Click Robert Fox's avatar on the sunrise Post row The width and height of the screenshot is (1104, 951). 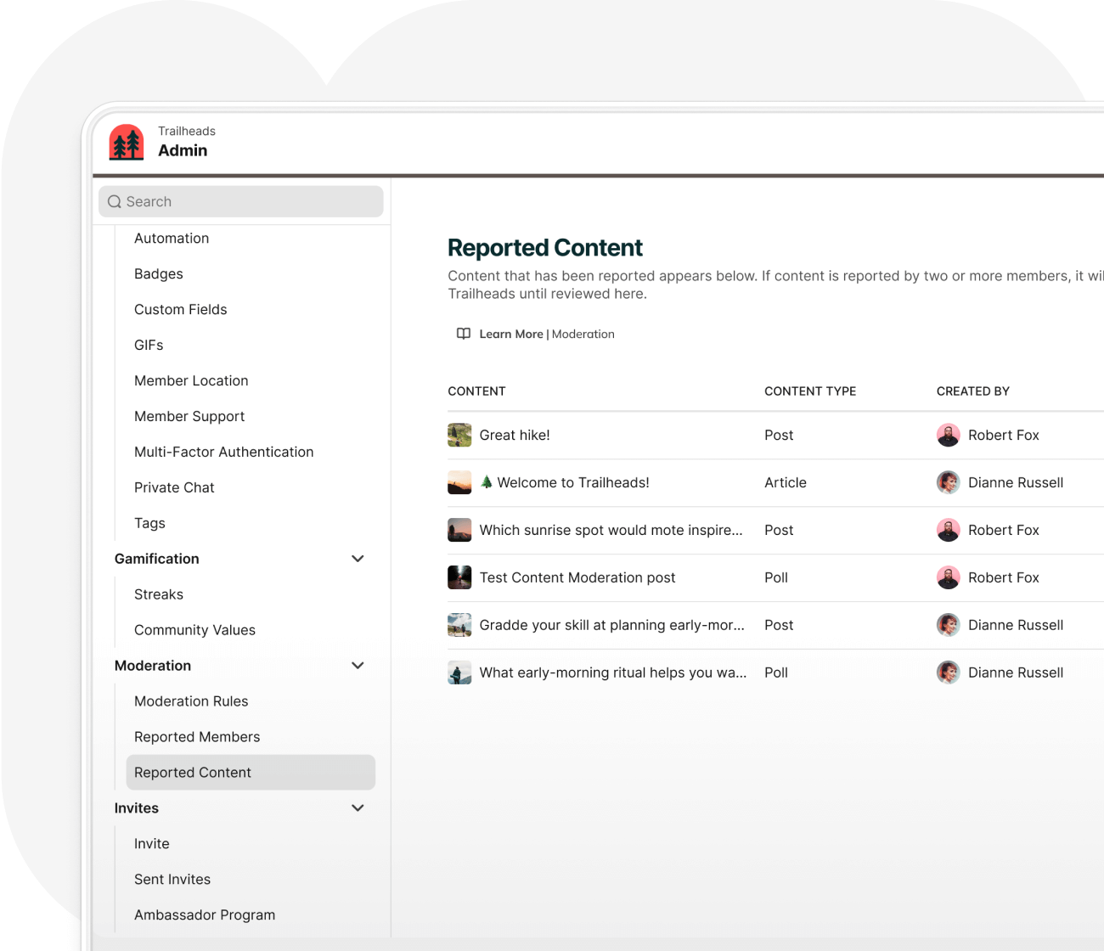[x=948, y=530]
